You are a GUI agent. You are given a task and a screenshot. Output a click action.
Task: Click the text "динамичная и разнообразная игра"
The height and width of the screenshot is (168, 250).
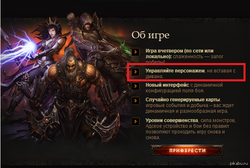pyautogui.click(x=187, y=111)
